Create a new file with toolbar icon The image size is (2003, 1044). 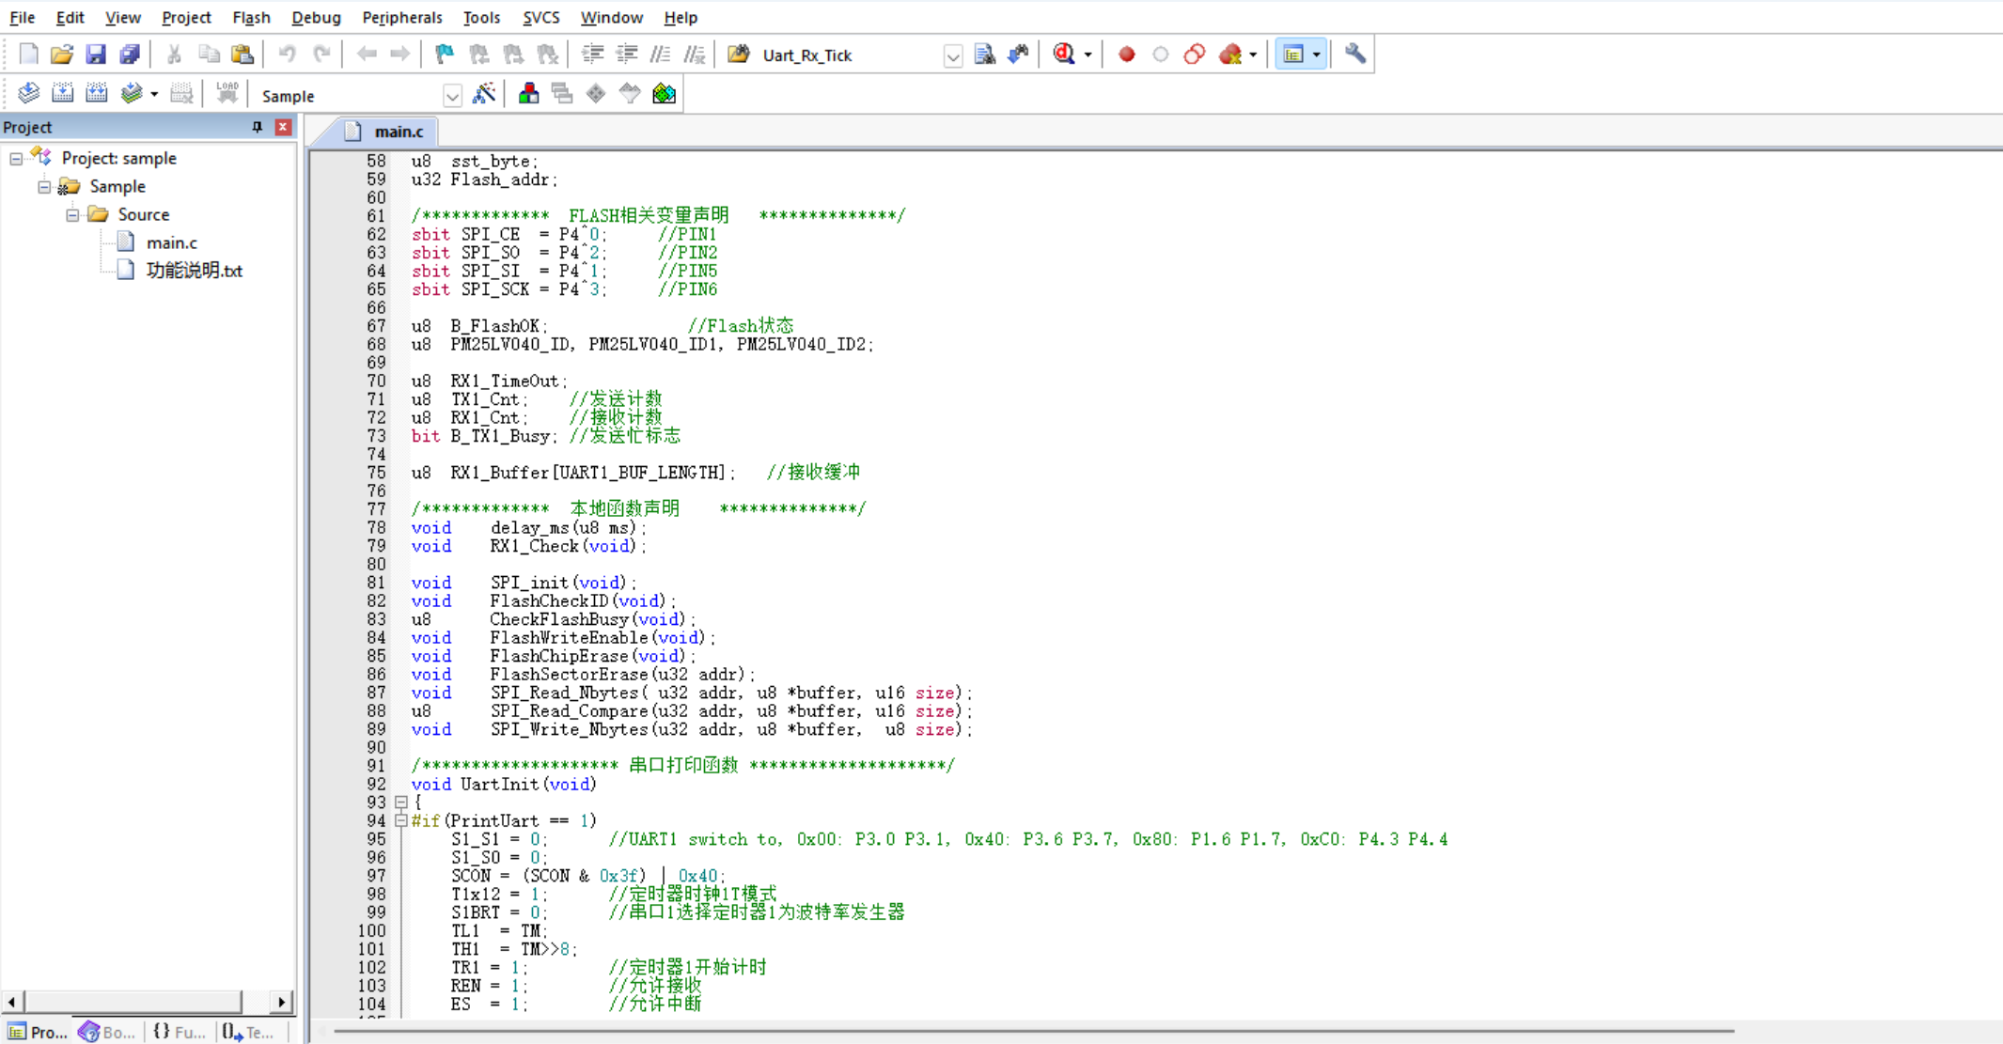(28, 55)
